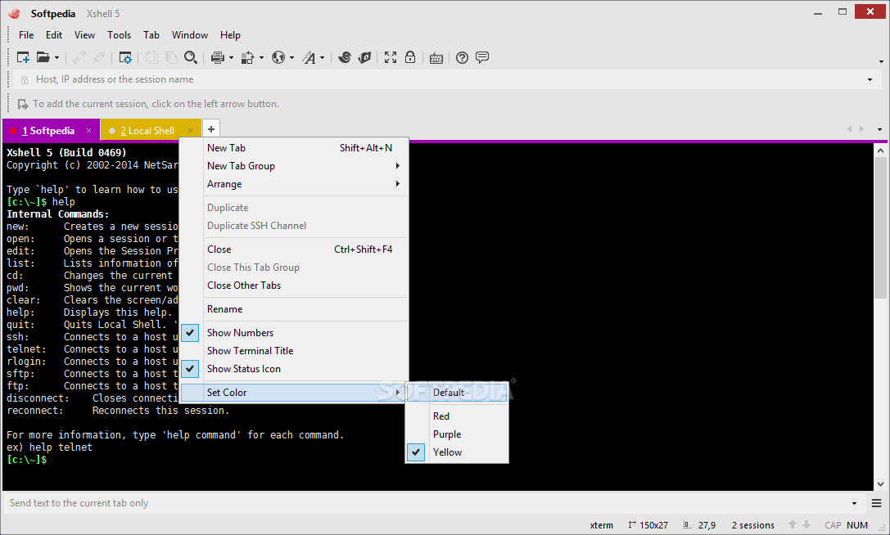The height and width of the screenshot is (535, 890).
Task: Click the Find magnifier icon
Action: [x=191, y=57]
